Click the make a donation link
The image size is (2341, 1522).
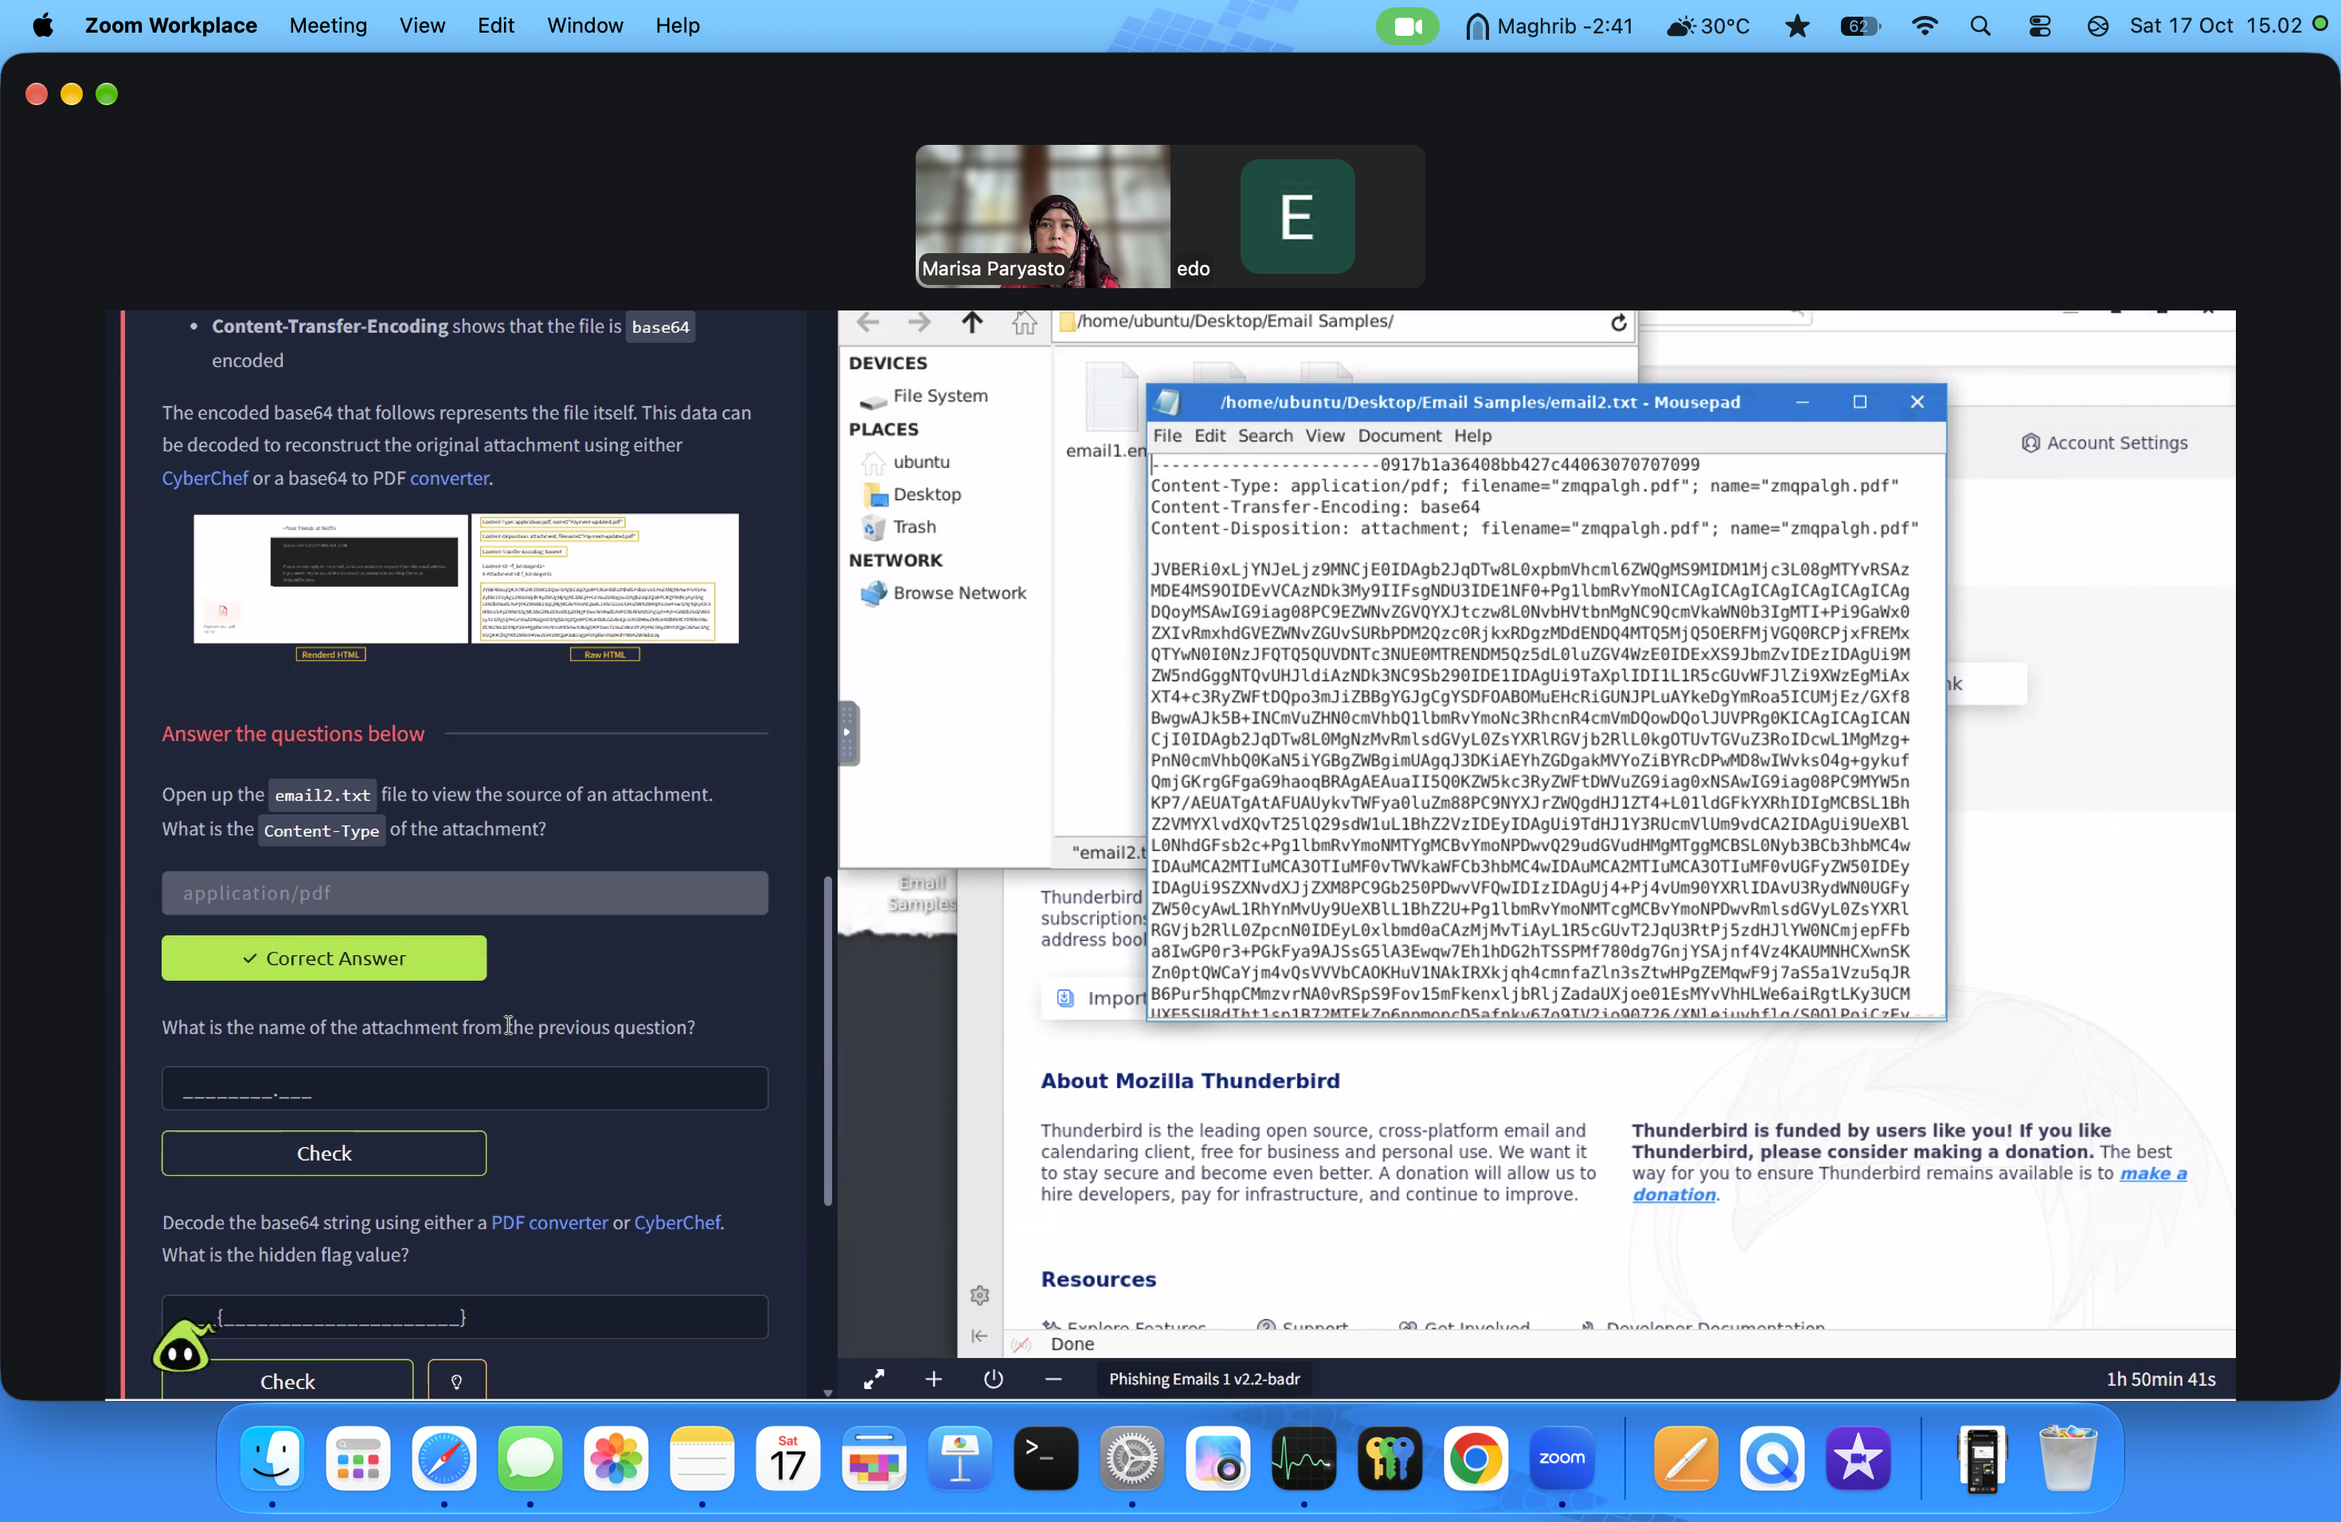pyautogui.click(x=1908, y=1184)
